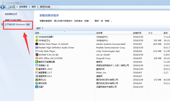
Task: Select the 360安全卫士 icon
Action: point(37,40)
